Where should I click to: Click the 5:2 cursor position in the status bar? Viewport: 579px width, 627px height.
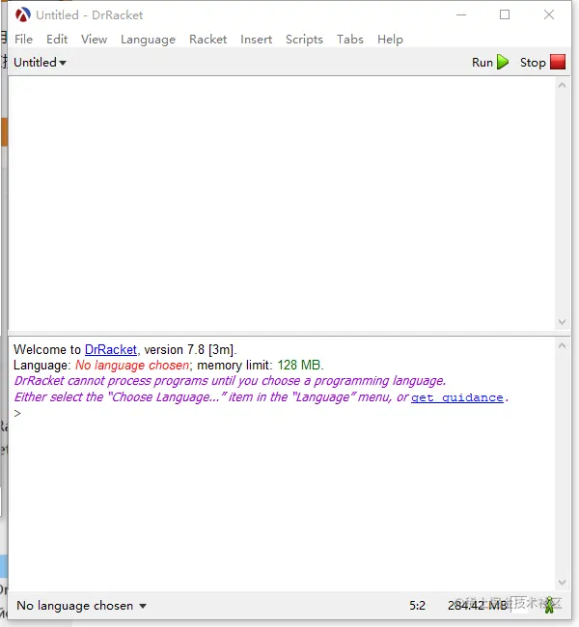417,606
